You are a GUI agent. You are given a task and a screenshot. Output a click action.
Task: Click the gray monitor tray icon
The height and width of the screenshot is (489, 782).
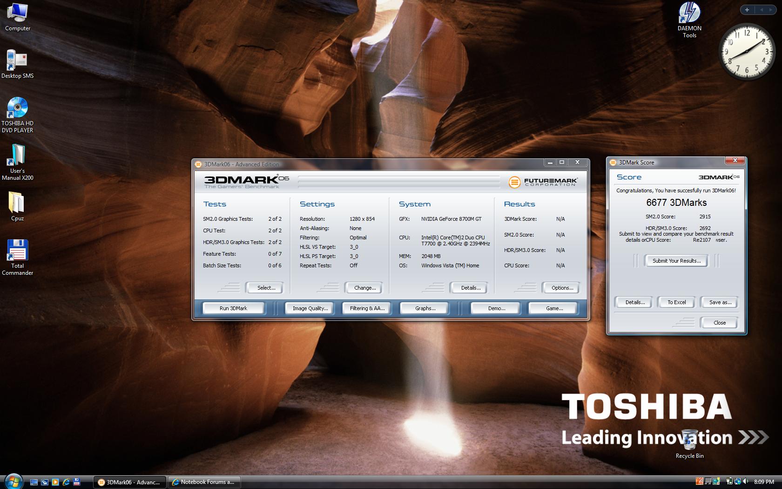pyautogui.click(x=708, y=482)
